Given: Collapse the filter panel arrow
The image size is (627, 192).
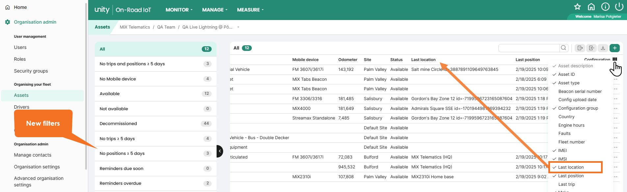Looking at the screenshot, I should (220, 151).
